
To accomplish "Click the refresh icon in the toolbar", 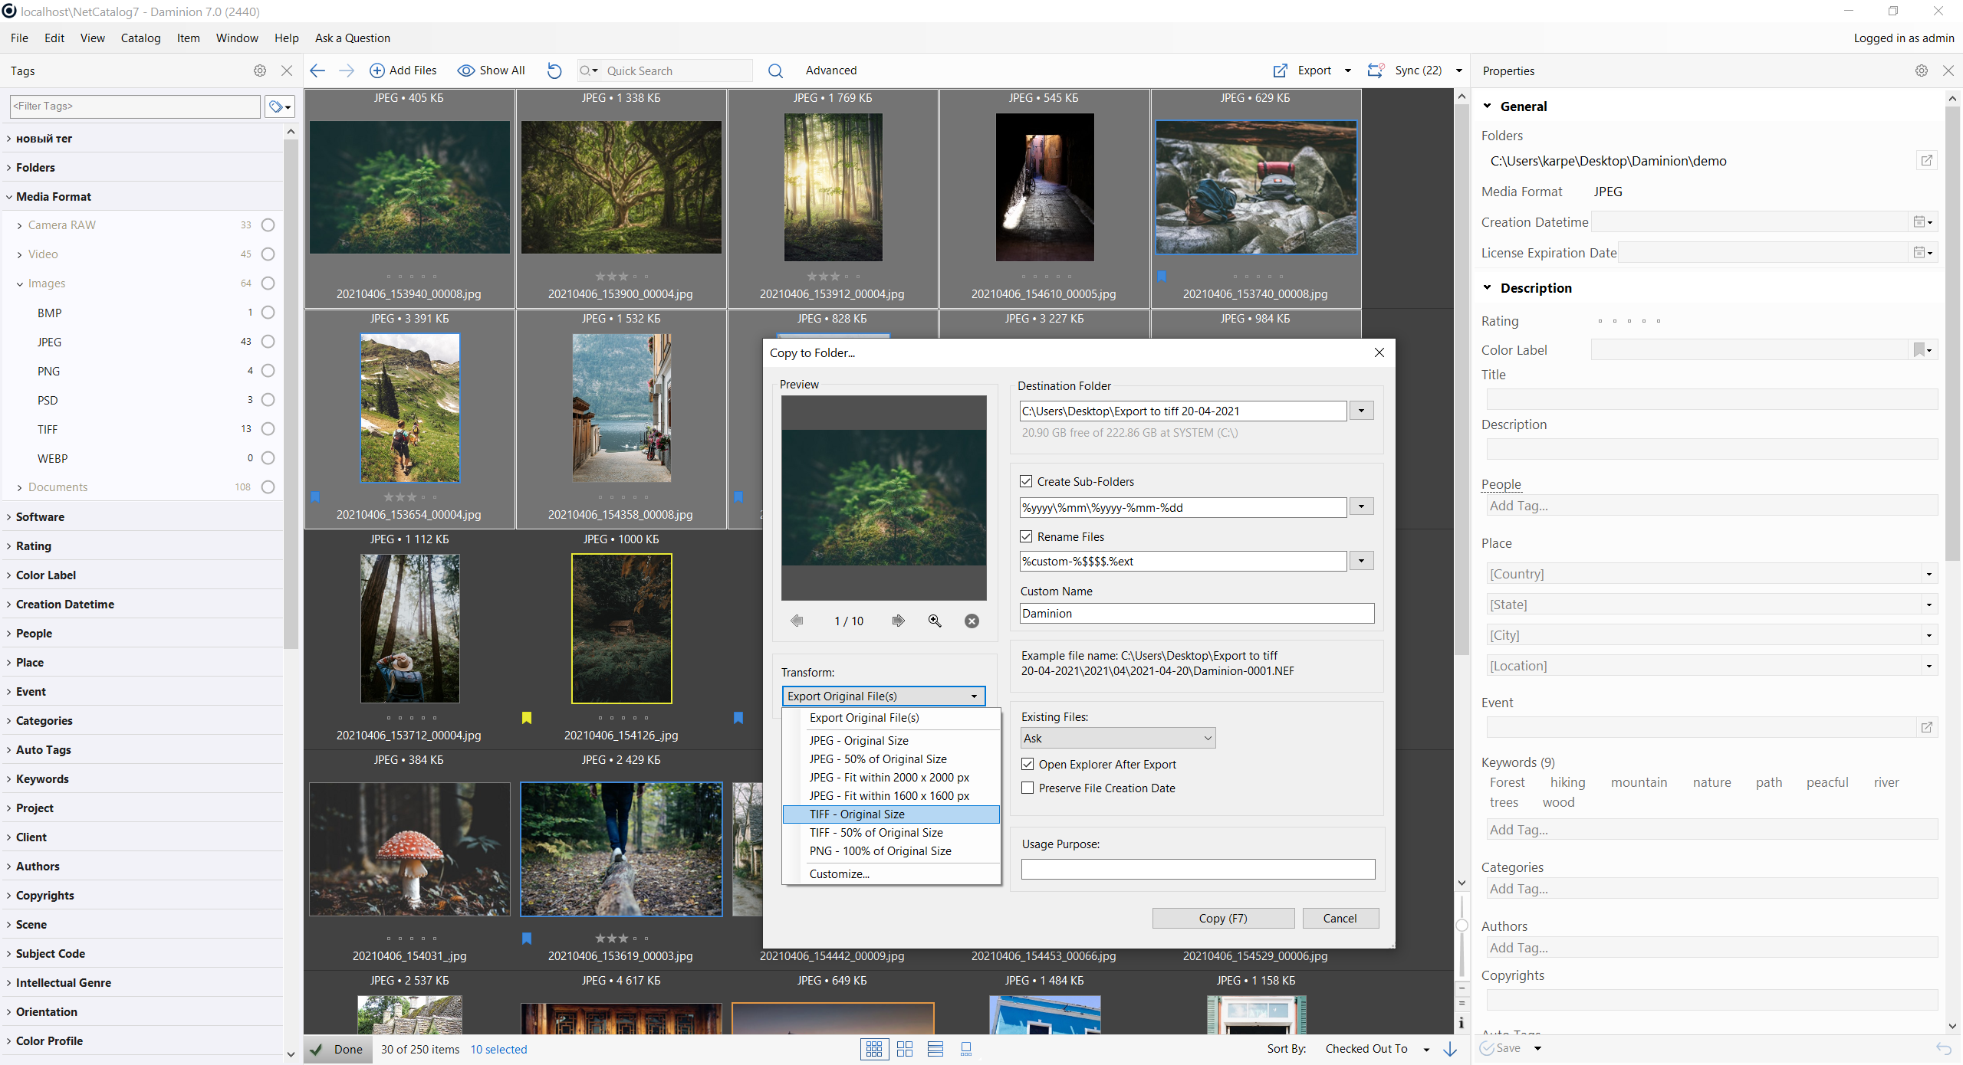I will pyautogui.click(x=554, y=70).
